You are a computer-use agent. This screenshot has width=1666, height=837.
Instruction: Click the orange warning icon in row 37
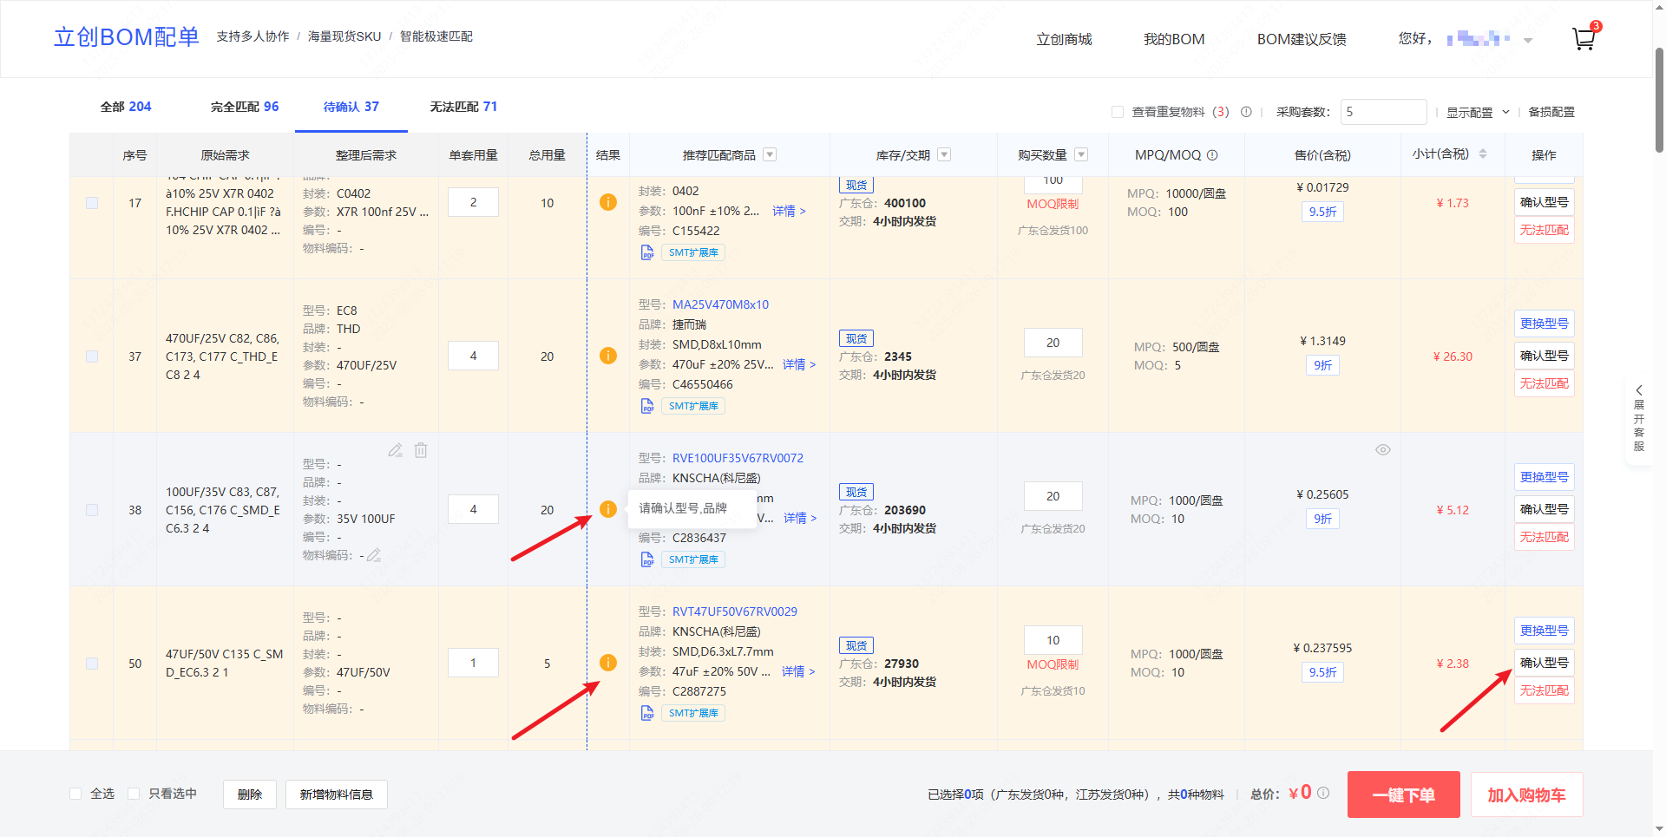pyautogui.click(x=608, y=356)
